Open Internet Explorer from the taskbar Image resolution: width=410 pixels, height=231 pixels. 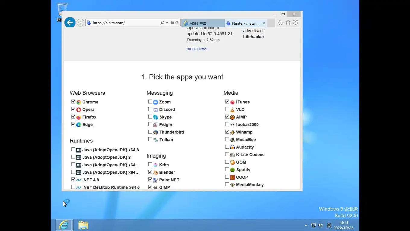(x=64, y=225)
